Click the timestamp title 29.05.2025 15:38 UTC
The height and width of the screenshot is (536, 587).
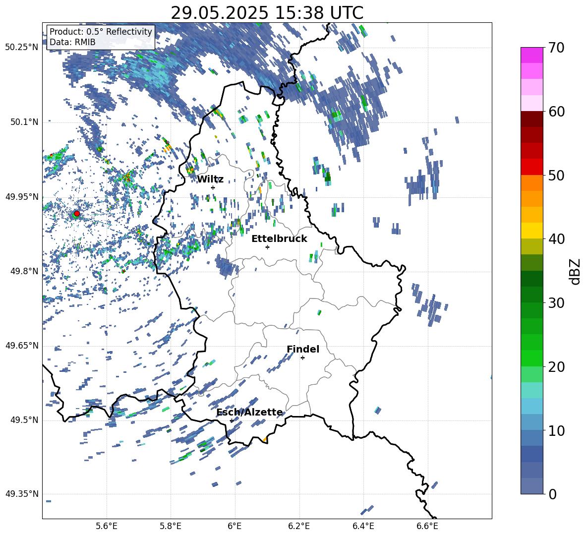pos(267,13)
